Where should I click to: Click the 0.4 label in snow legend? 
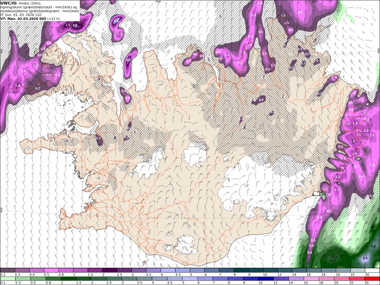(x=32, y=275)
